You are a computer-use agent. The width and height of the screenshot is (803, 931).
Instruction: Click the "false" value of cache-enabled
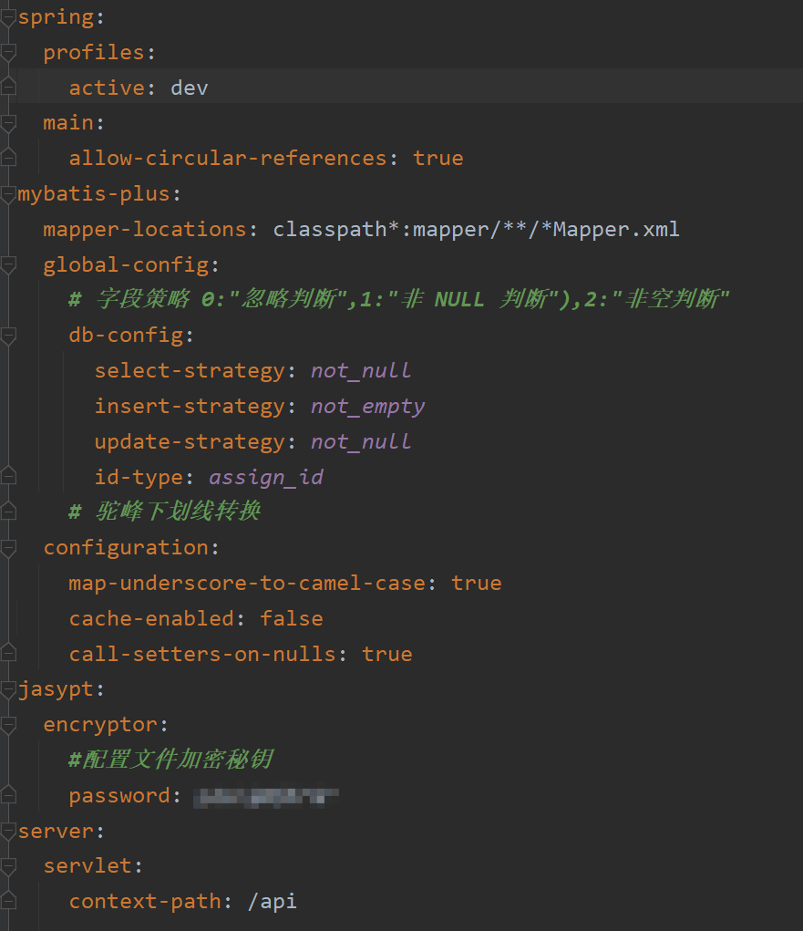click(x=292, y=618)
